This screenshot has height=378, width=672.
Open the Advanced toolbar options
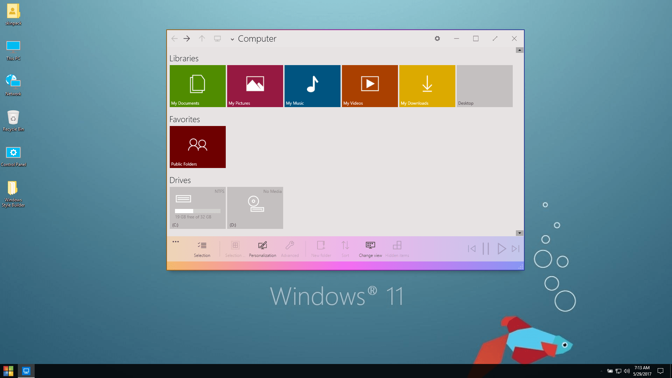[x=290, y=248]
